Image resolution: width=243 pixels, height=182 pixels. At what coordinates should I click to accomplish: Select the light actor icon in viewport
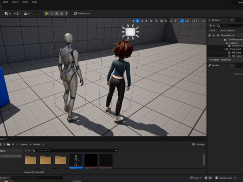[131, 32]
